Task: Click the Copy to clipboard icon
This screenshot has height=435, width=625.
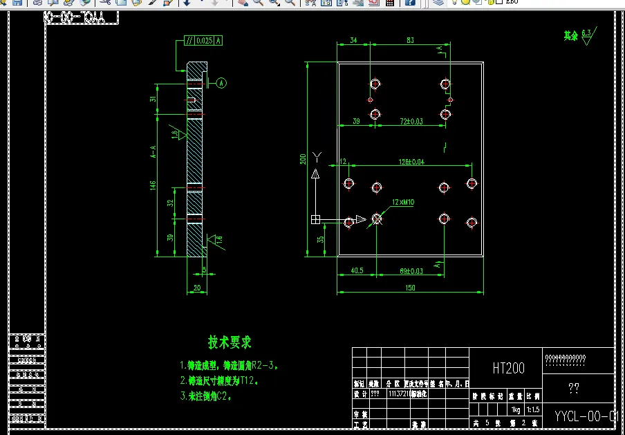Action: (121, 2)
